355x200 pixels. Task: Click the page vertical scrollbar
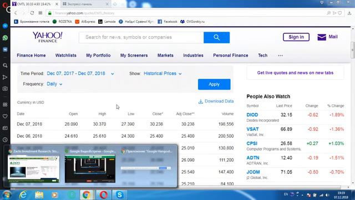point(353,50)
